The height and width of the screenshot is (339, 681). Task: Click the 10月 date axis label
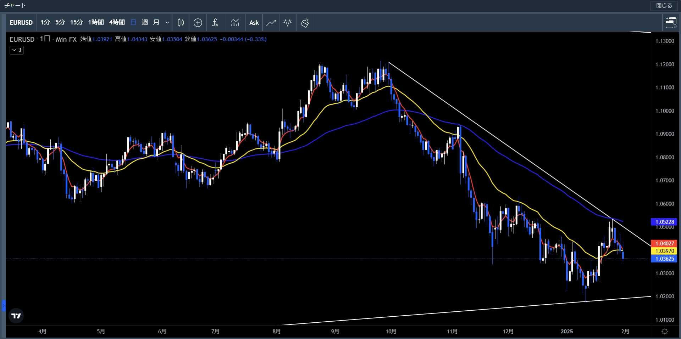pos(391,332)
